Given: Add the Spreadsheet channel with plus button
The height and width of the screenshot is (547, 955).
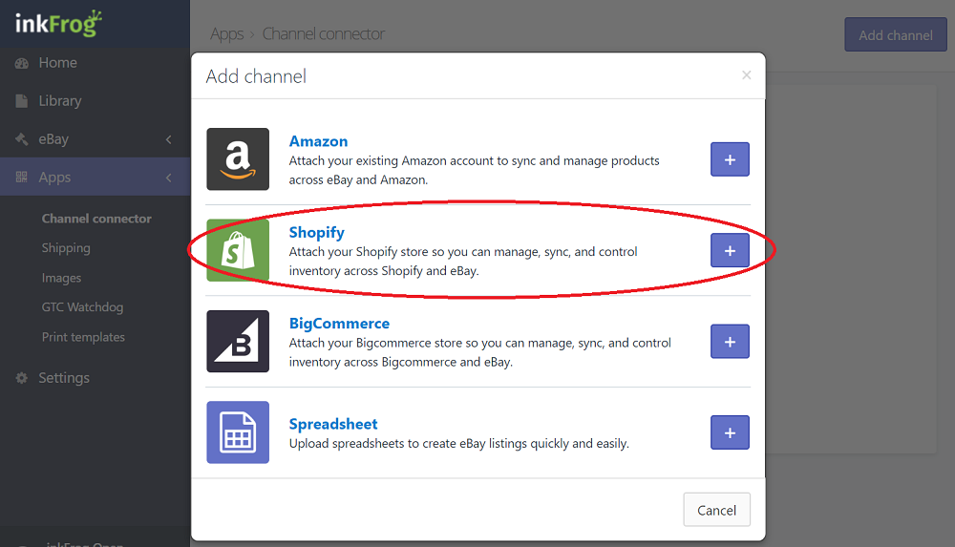Looking at the screenshot, I should tap(730, 432).
